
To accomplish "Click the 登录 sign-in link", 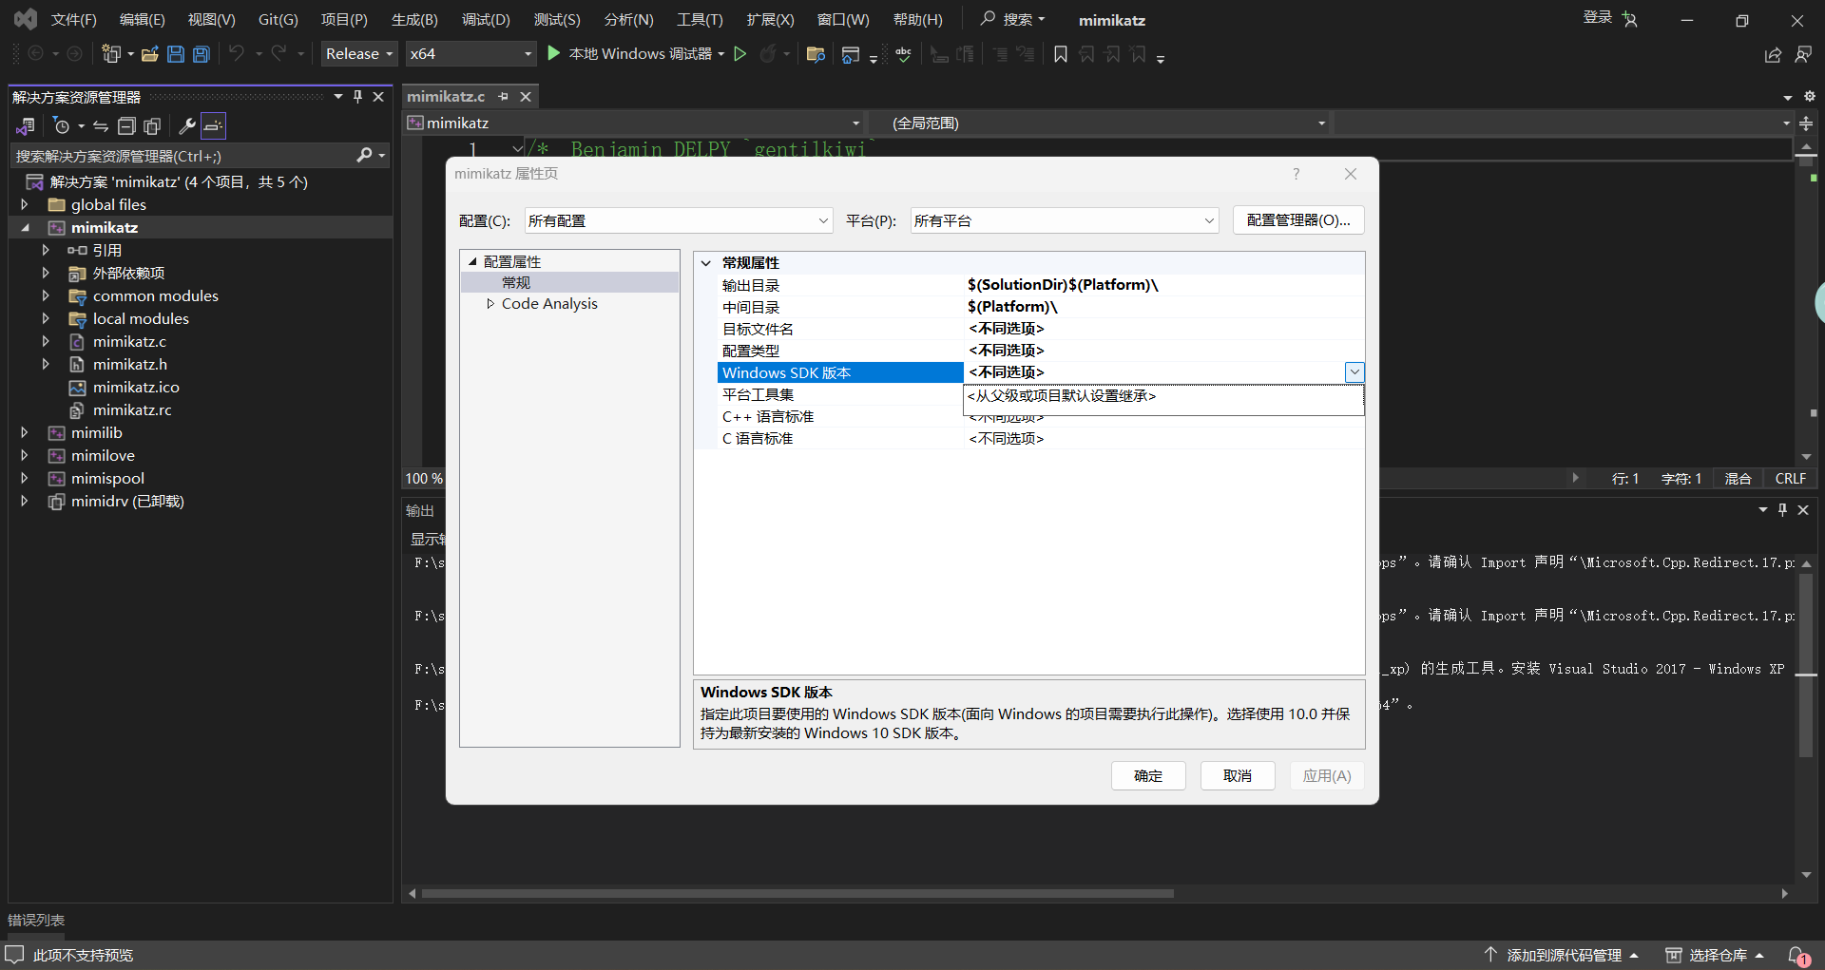I will [1598, 17].
